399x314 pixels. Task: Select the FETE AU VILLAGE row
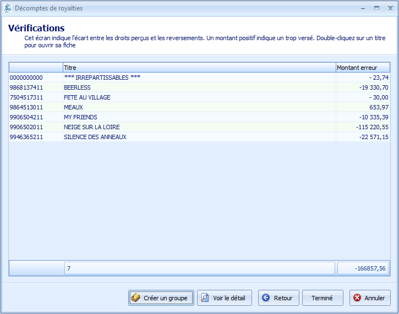(x=87, y=97)
